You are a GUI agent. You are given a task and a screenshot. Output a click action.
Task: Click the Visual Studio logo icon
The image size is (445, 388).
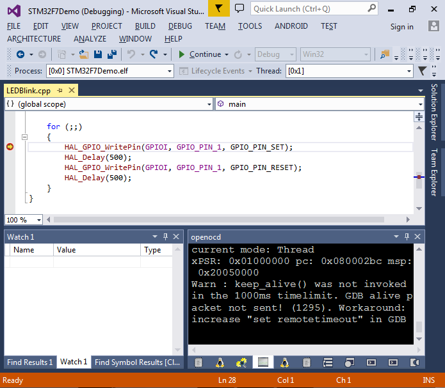[x=14, y=11]
